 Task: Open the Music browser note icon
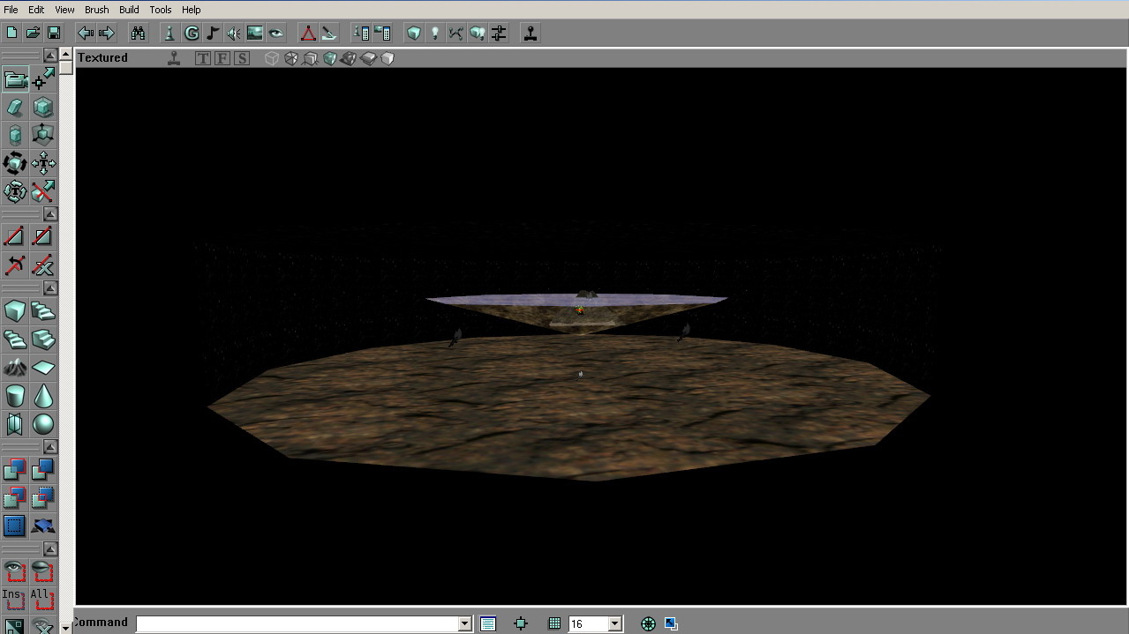(213, 34)
